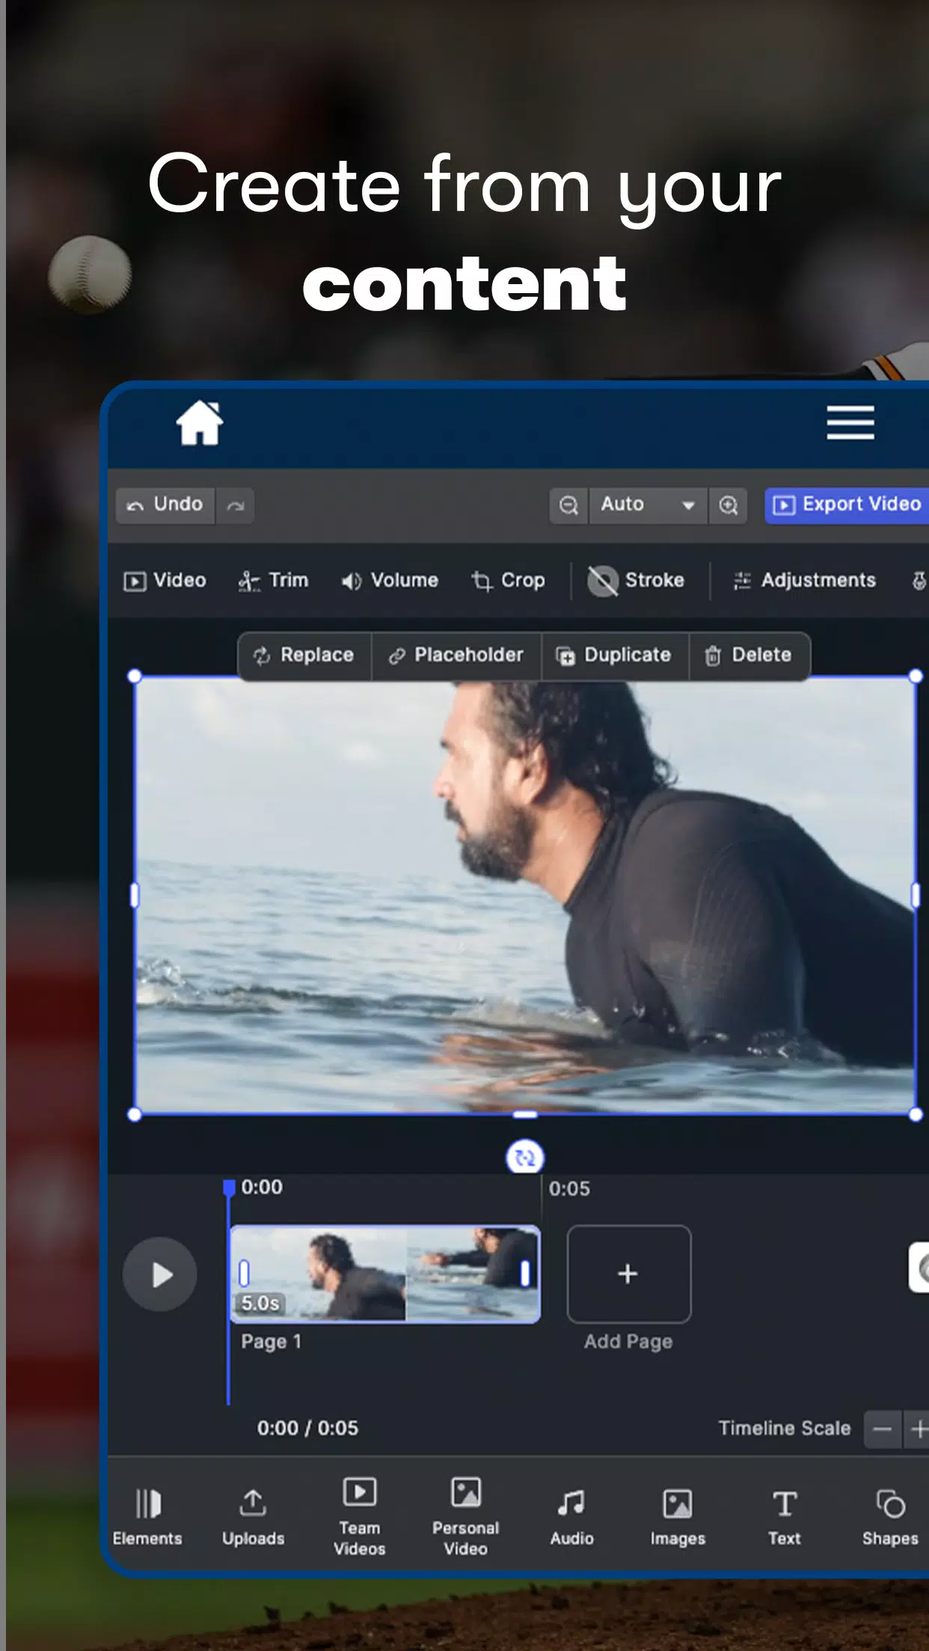Click the Export Video button
This screenshot has width=929, height=1651.
[x=847, y=505]
